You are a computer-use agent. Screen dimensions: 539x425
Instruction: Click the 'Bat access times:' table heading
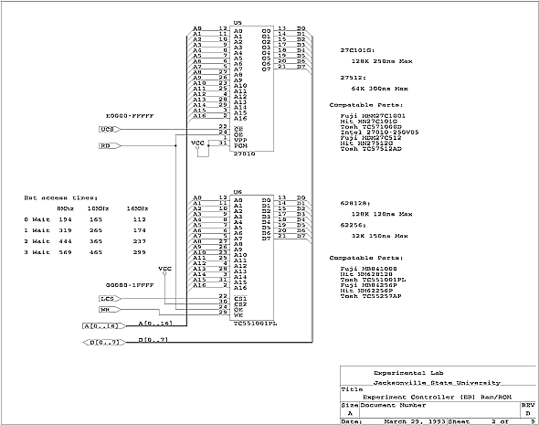pos(61,197)
